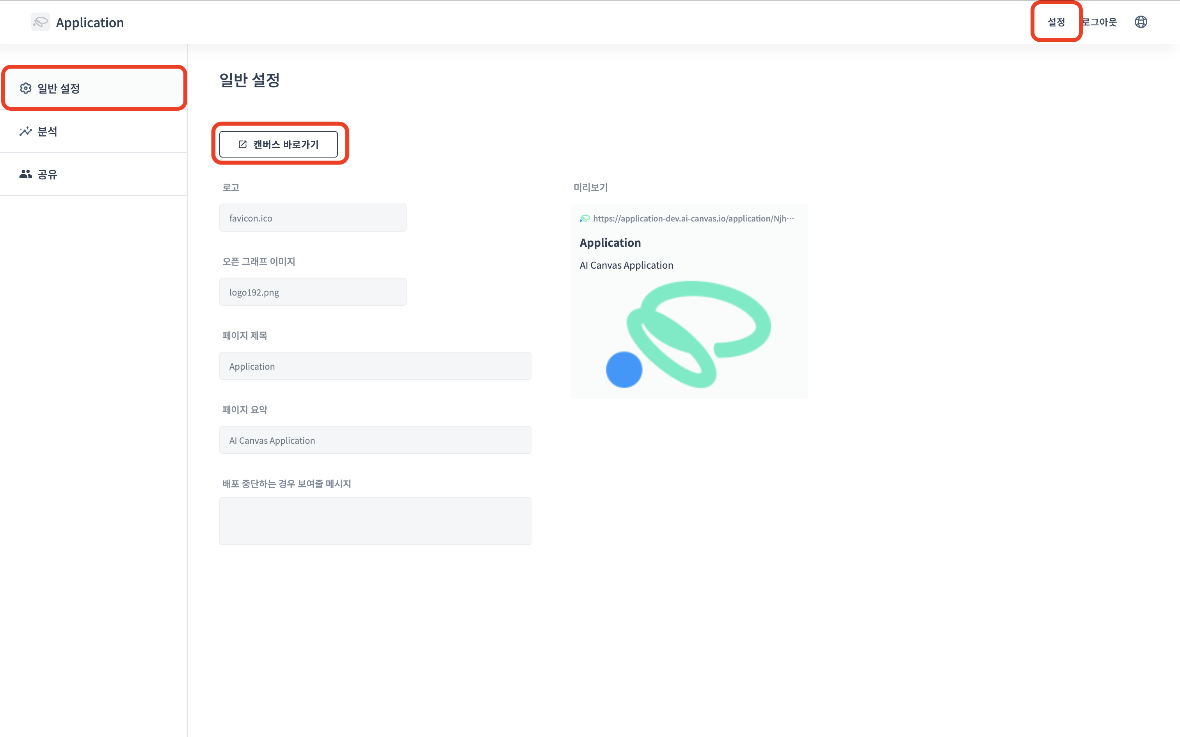The image size is (1180, 737).
Task: Click the 오픈 그래프 이미지 logo192.png field
Action: (x=313, y=292)
